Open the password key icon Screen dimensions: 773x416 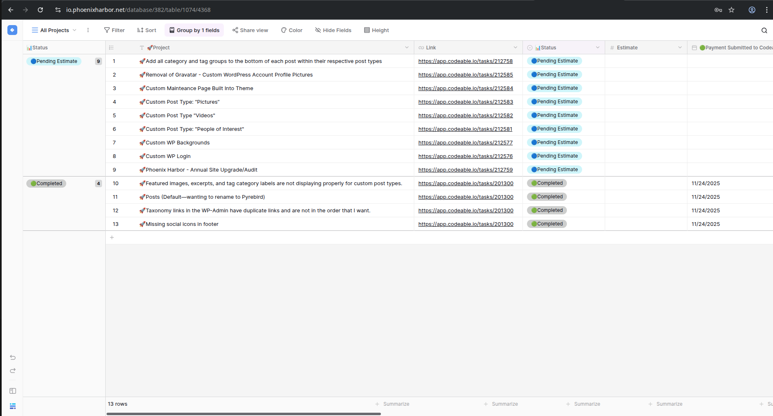718,10
